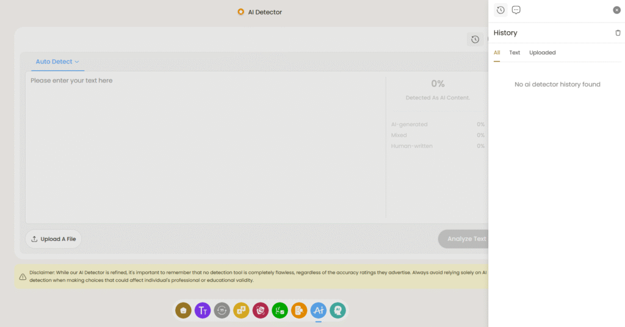Expand the Auto Detect language dropdown

coord(58,62)
